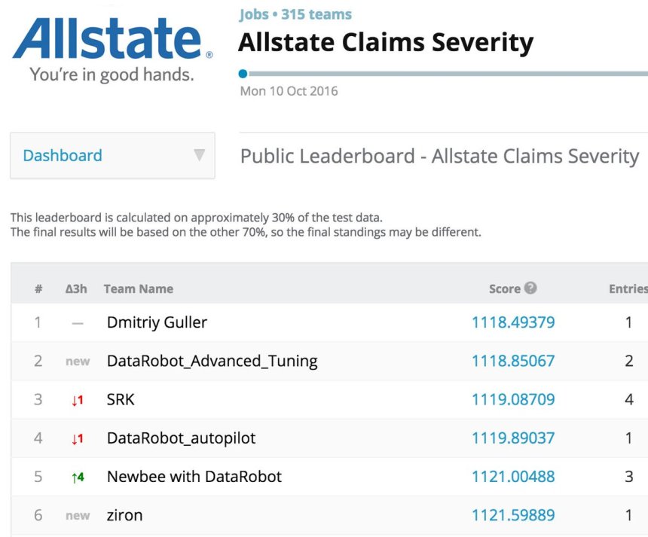The width and height of the screenshot is (648, 537).
Task: Click the Team Name column header
Action: (x=138, y=288)
